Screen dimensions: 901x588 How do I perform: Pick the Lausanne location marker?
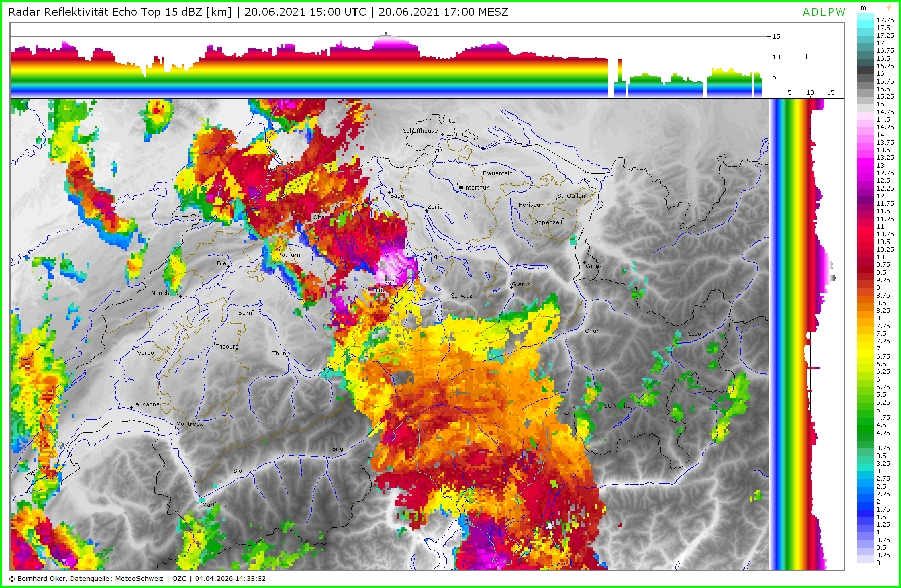(132, 407)
